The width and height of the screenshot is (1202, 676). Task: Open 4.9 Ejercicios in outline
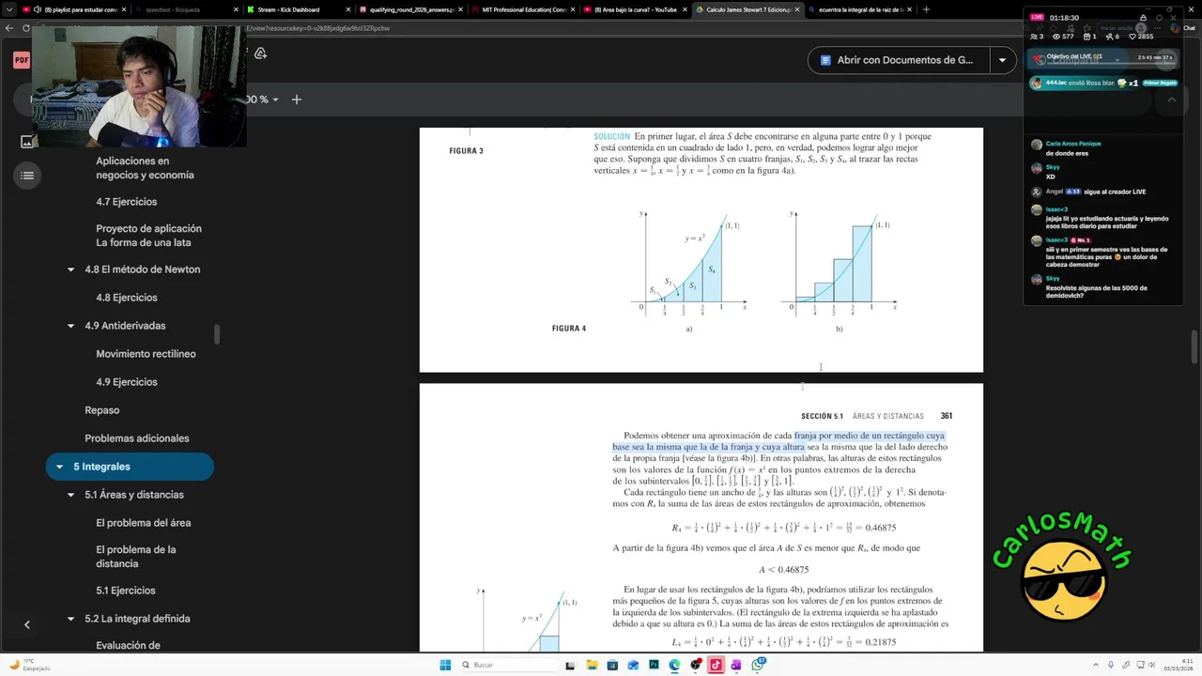click(x=126, y=382)
